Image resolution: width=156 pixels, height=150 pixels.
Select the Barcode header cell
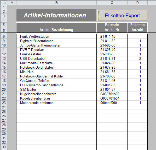(112, 25)
